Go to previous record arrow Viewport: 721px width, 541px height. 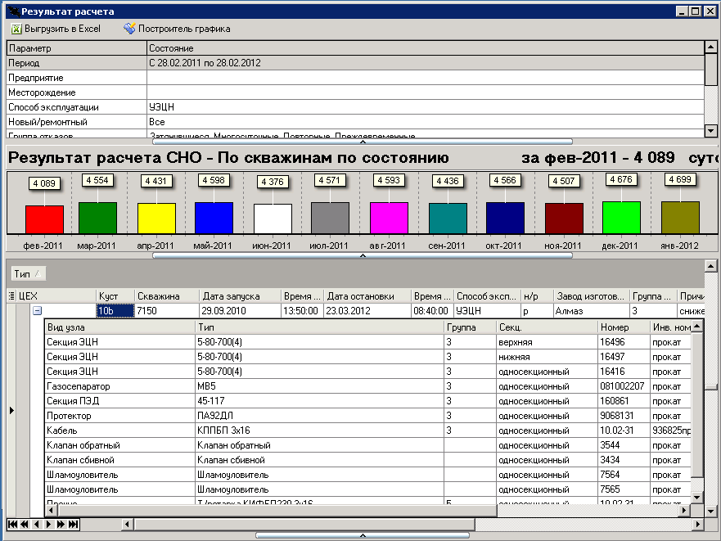[x=37, y=524]
